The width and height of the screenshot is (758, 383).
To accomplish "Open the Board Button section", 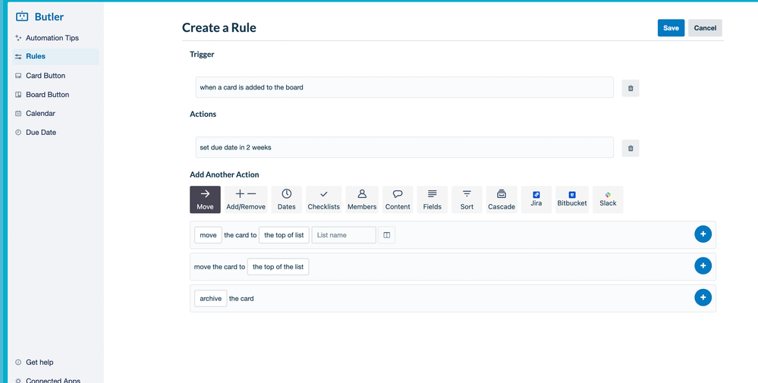I will (x=47, y=94).
